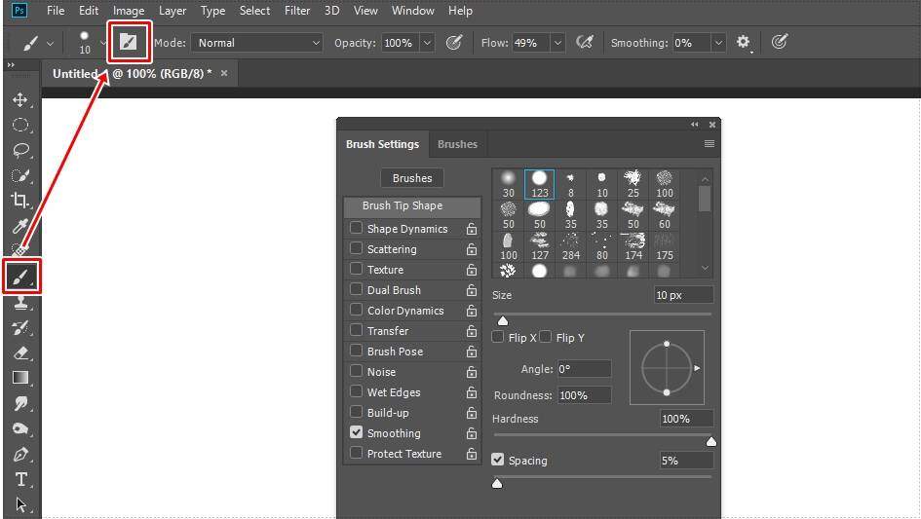Click the Photoshop Ps logo
Viewport: 921px width, 519px height.
pos(19,11)
